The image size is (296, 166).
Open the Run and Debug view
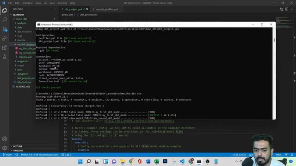point(5,38)
